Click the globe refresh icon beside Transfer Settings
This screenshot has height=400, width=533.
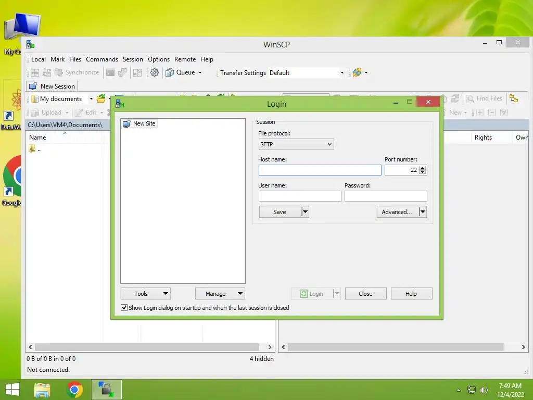pyautogui.click(x=357, y=72)
